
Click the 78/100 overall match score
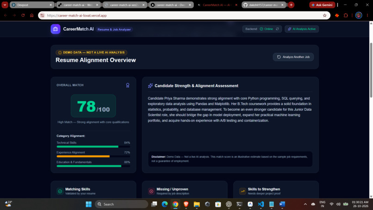[x=93, y=106]
